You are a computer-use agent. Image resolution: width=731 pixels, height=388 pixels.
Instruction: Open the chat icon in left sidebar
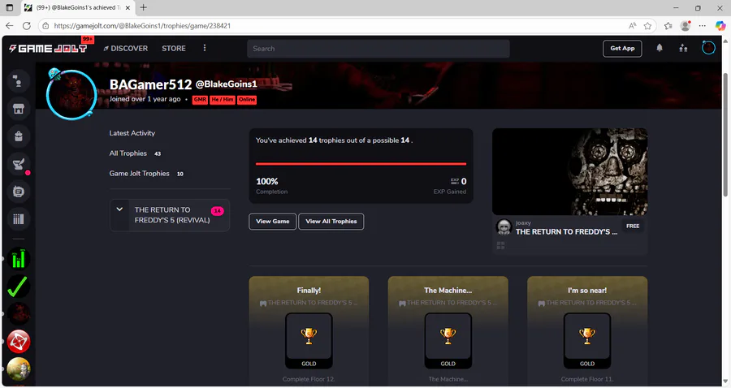[x=18, y=81]
